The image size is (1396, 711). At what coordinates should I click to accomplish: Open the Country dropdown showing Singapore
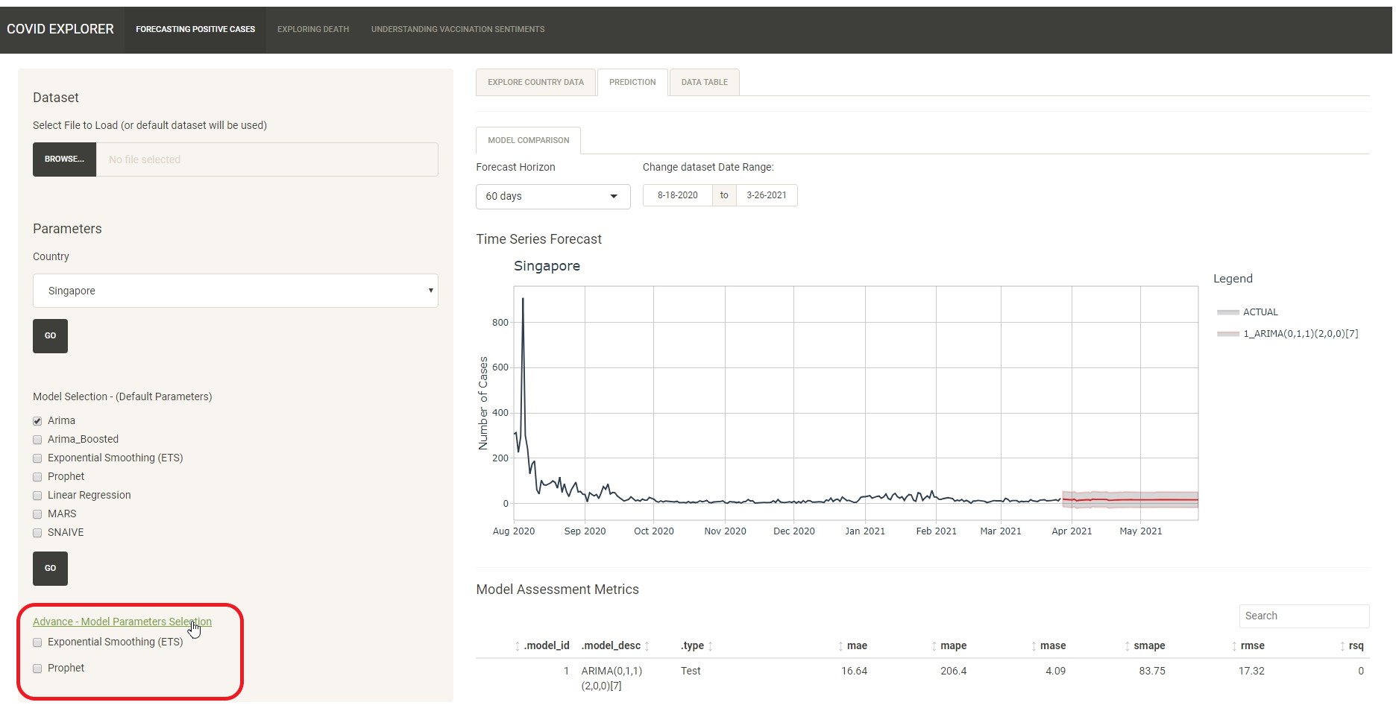(x=235, y=291)
